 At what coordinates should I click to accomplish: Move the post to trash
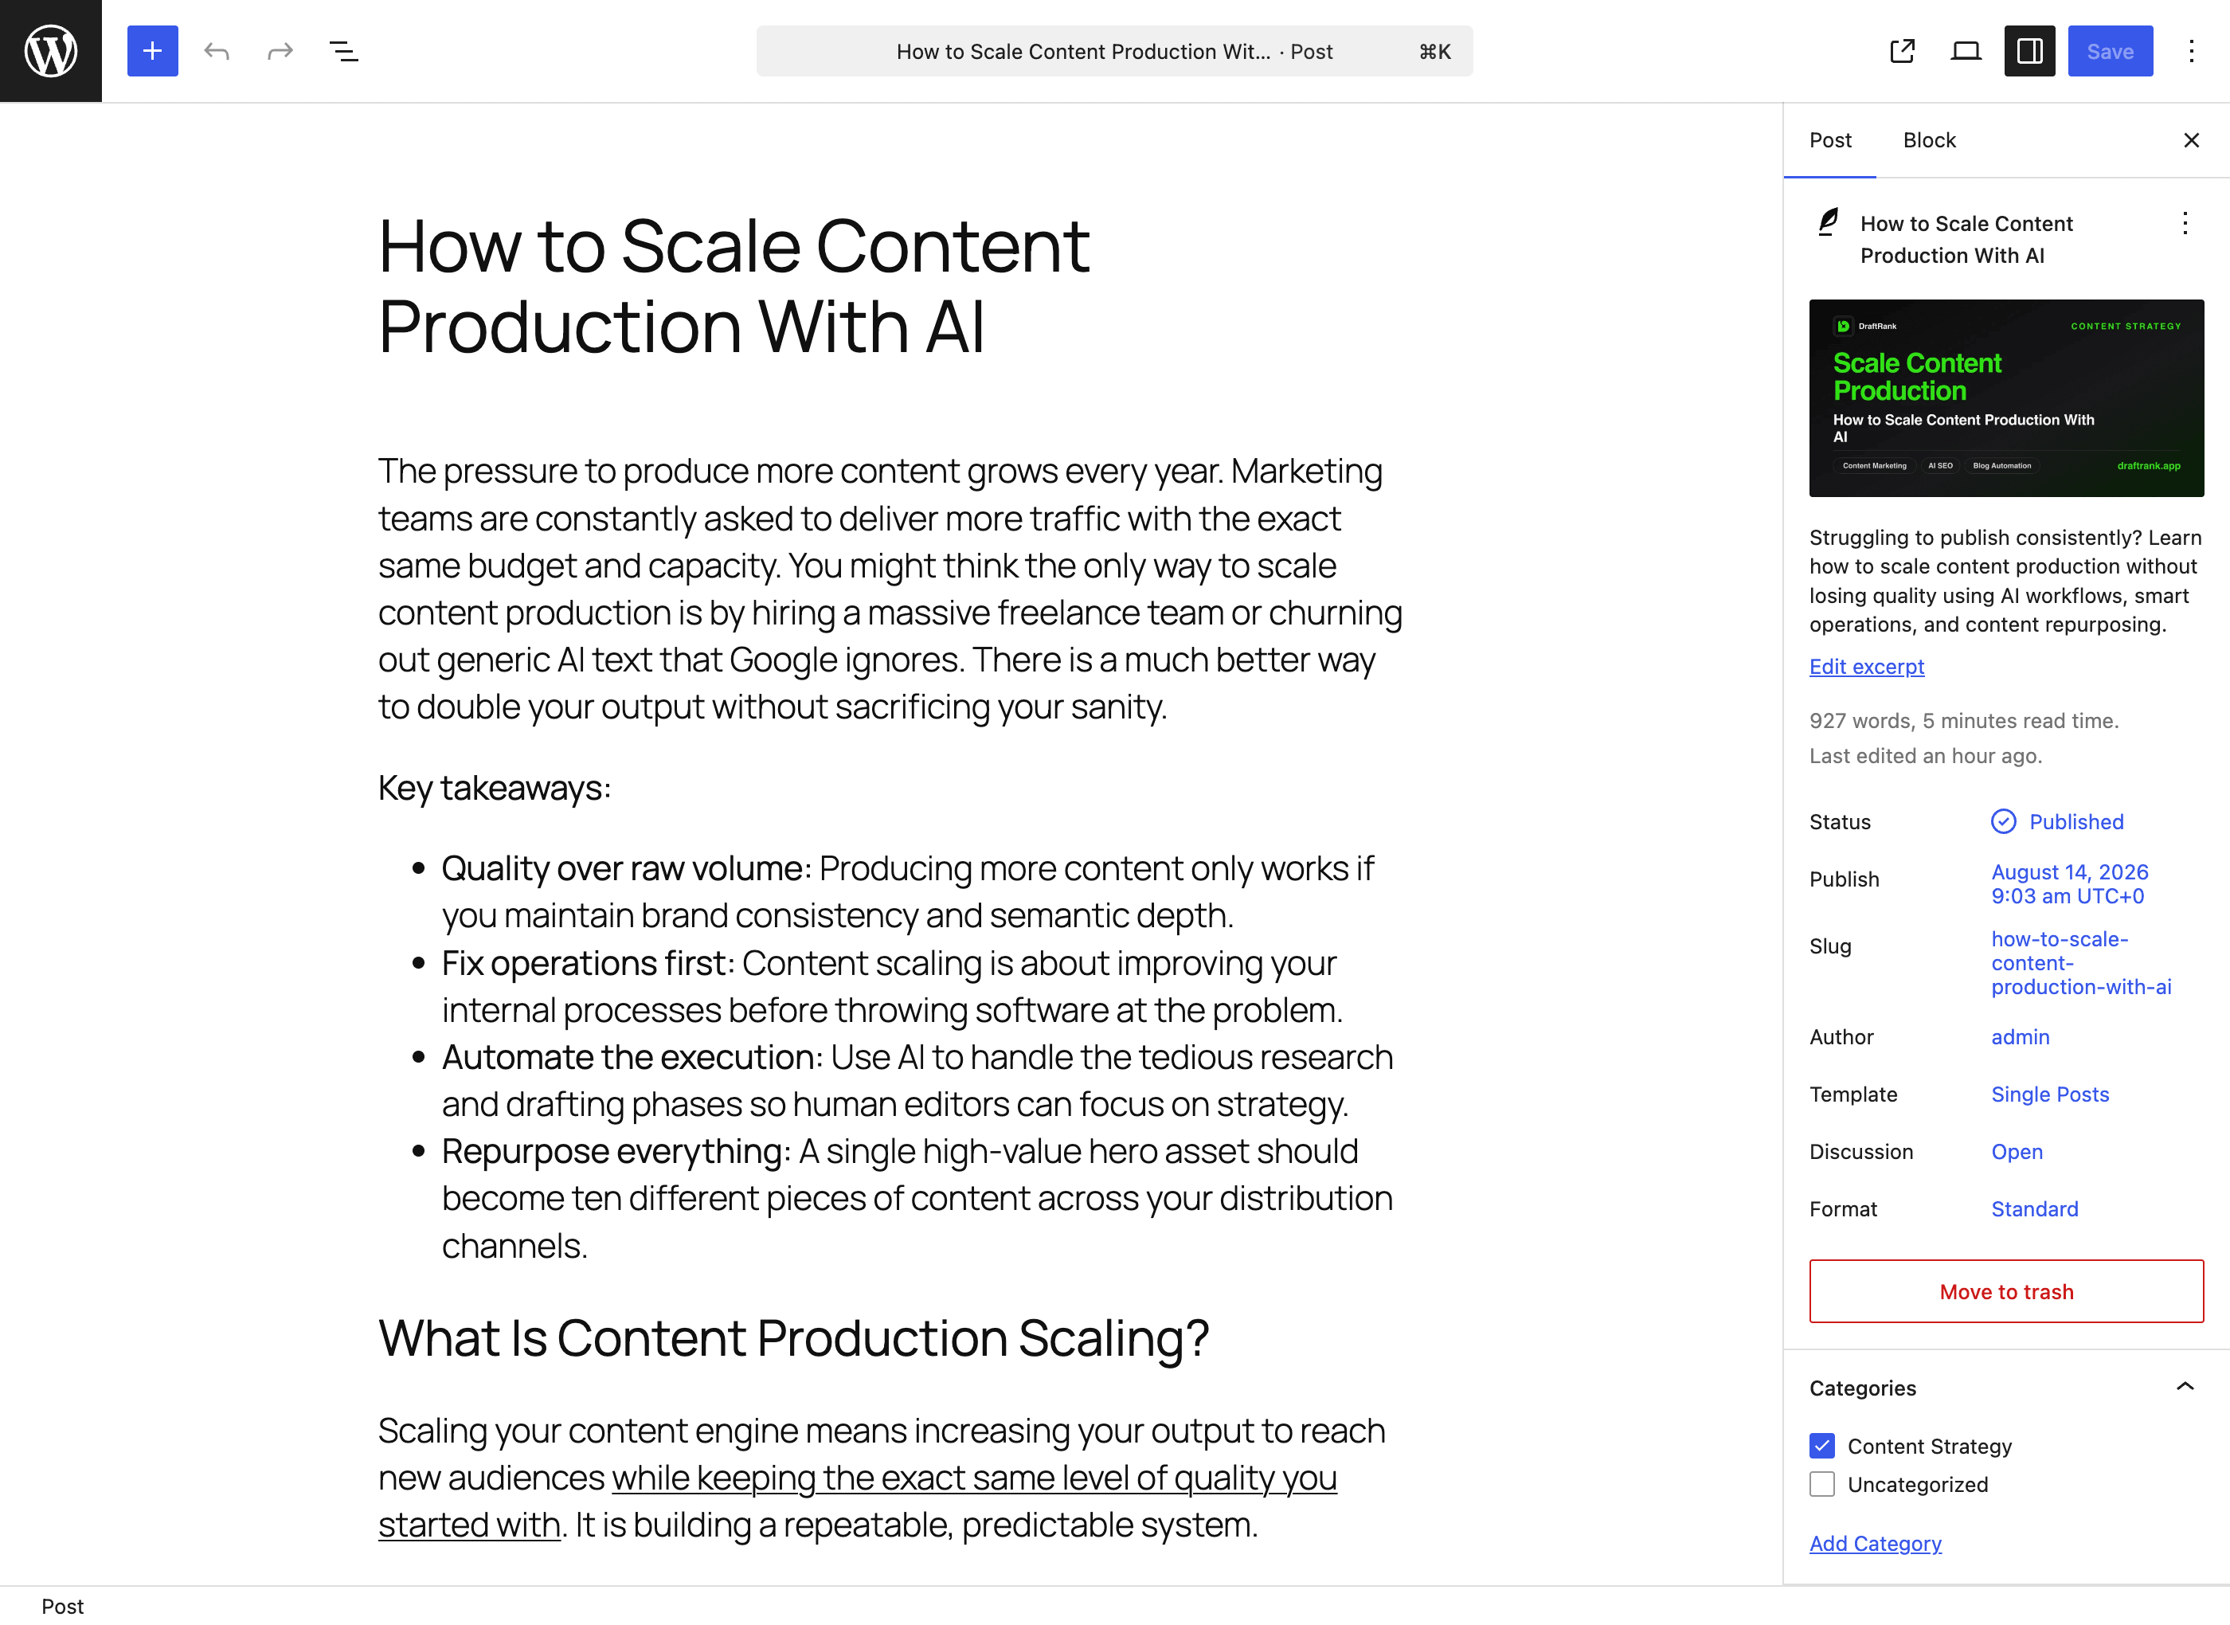click(x=2006, y=1291)
